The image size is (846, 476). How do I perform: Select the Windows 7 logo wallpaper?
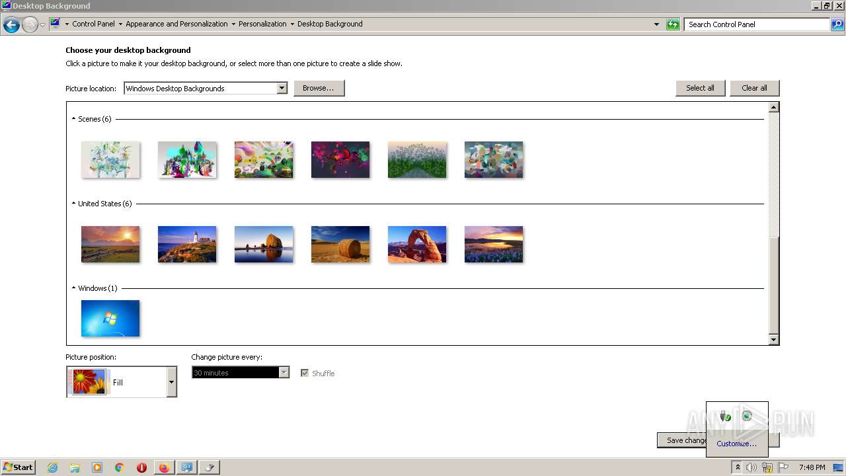point(110,318)
